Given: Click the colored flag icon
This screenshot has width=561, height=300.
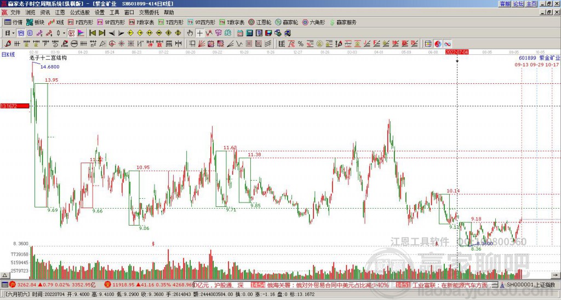Looking at the screenshot, I should (x=81, y=33).
